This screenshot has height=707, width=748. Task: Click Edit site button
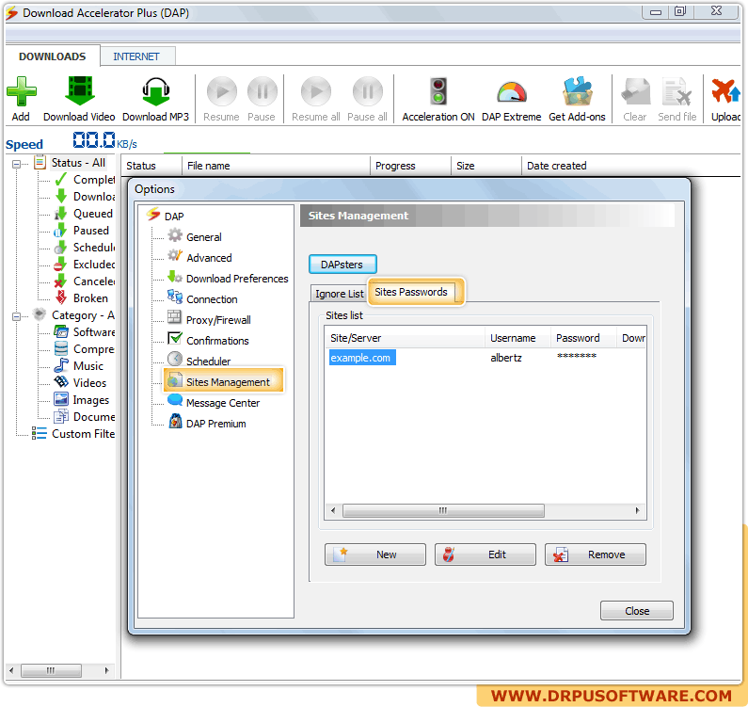pyautogui.click(x=485, y=554)
